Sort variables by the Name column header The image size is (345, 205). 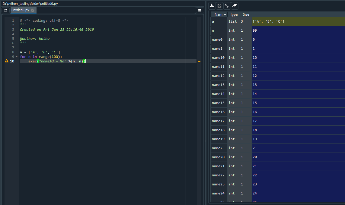coord(219,14)
